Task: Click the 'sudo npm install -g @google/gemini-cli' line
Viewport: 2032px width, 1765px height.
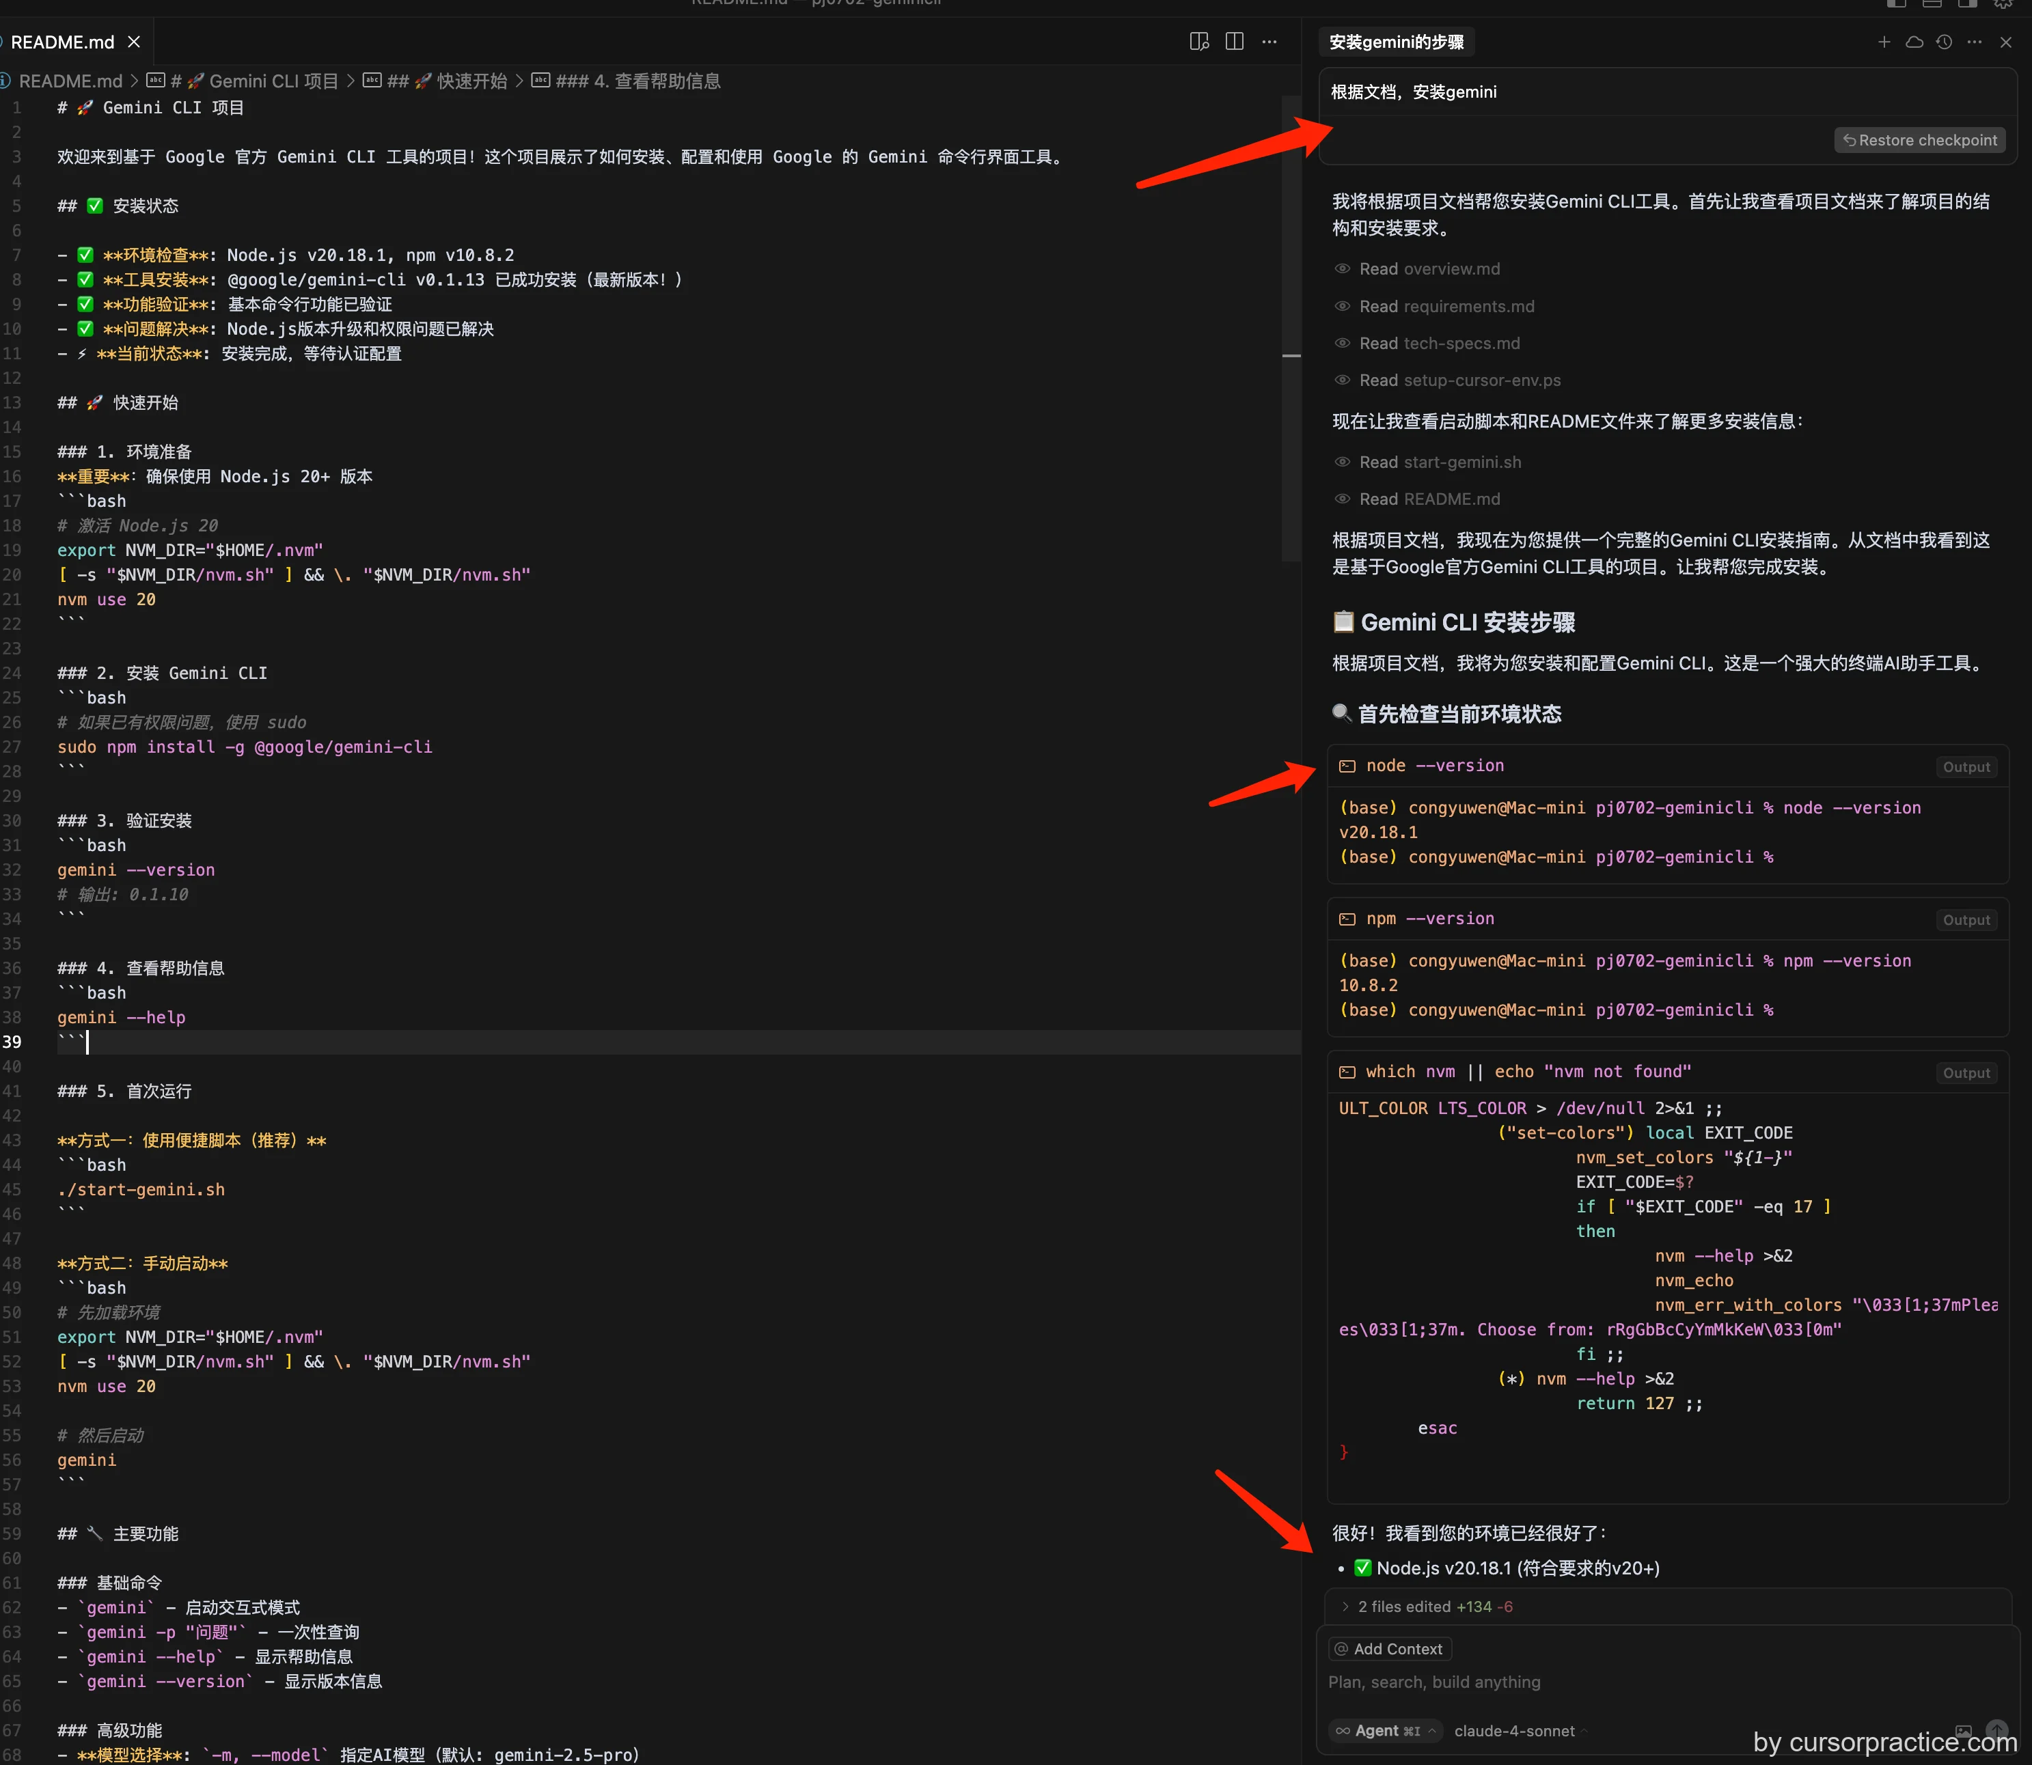Action: tap(245, 747)
